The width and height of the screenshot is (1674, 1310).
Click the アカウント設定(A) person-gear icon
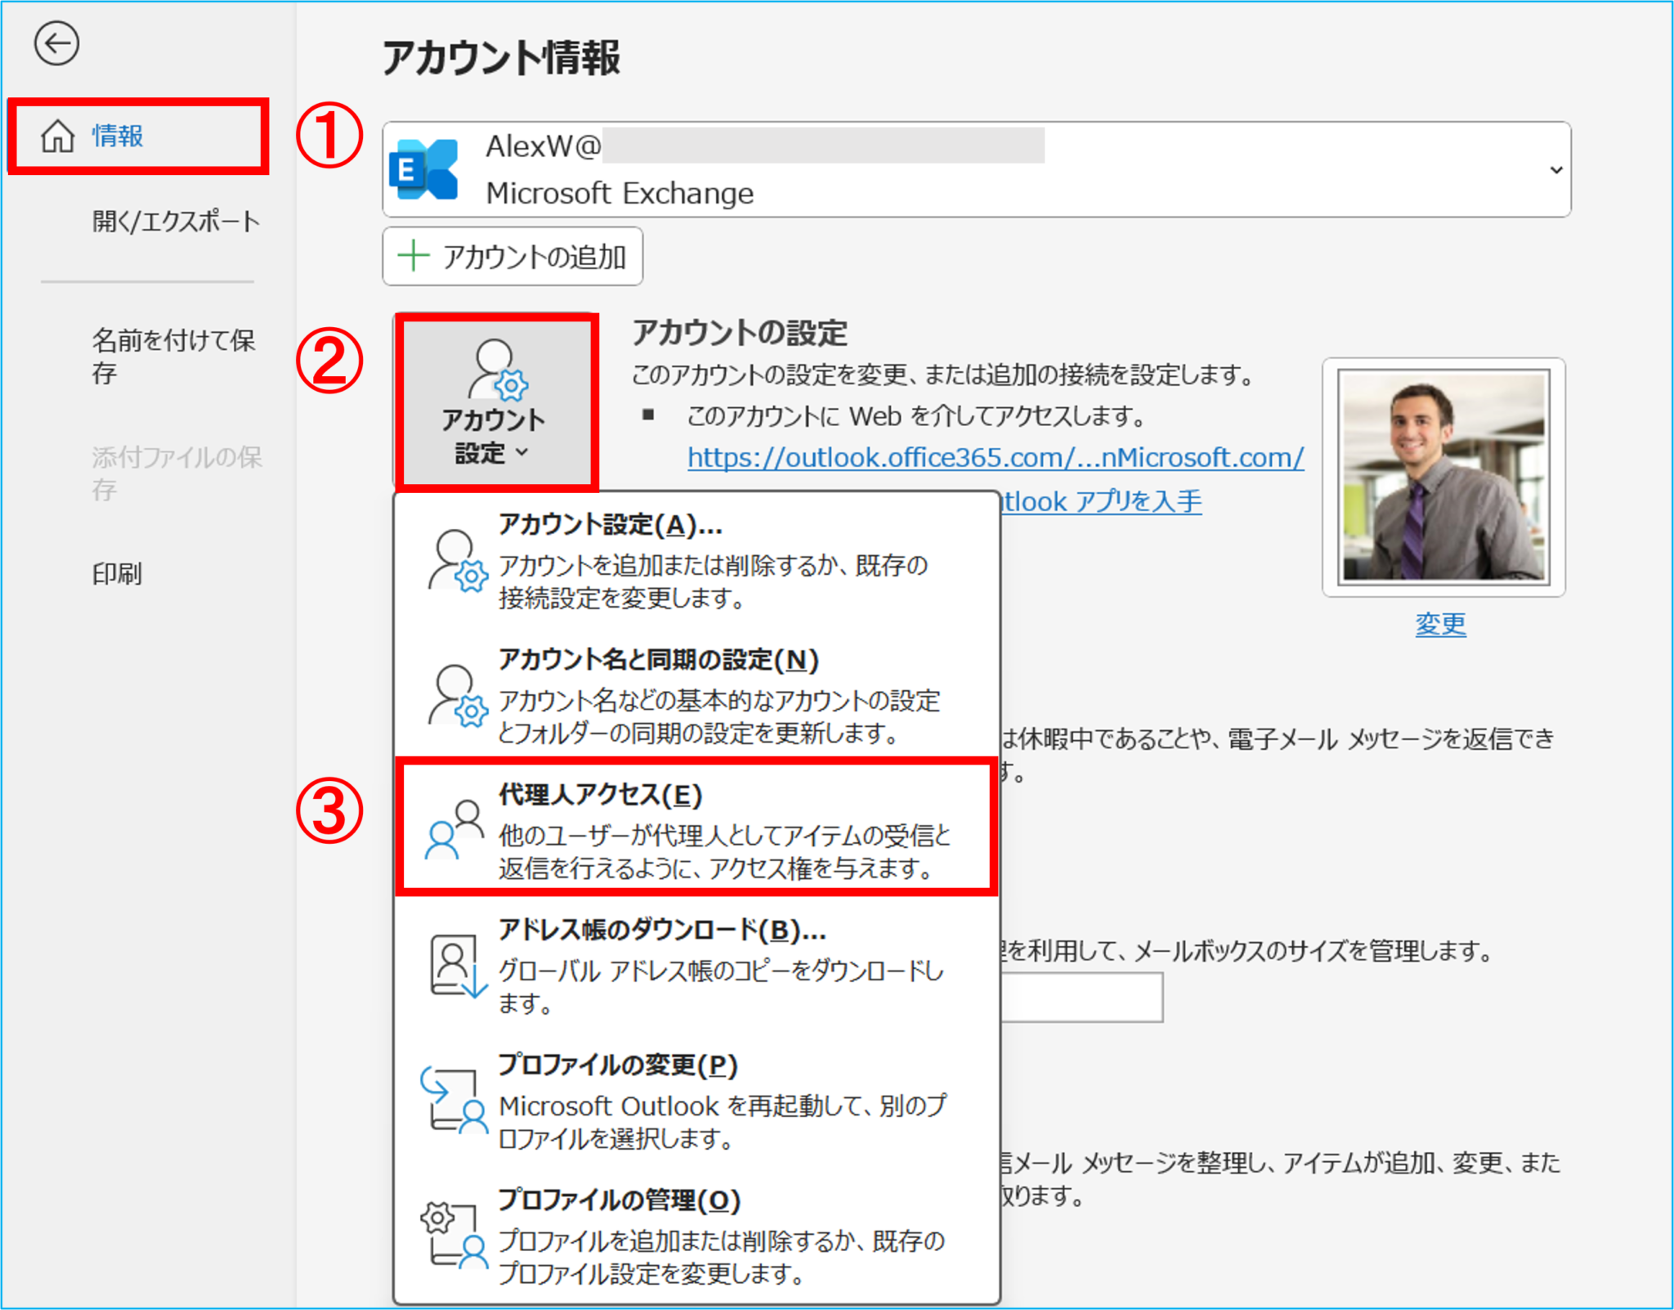click(456, 561)
